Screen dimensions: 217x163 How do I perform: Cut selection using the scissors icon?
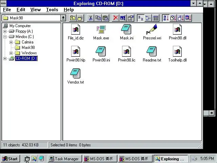[x=91, y=18]
